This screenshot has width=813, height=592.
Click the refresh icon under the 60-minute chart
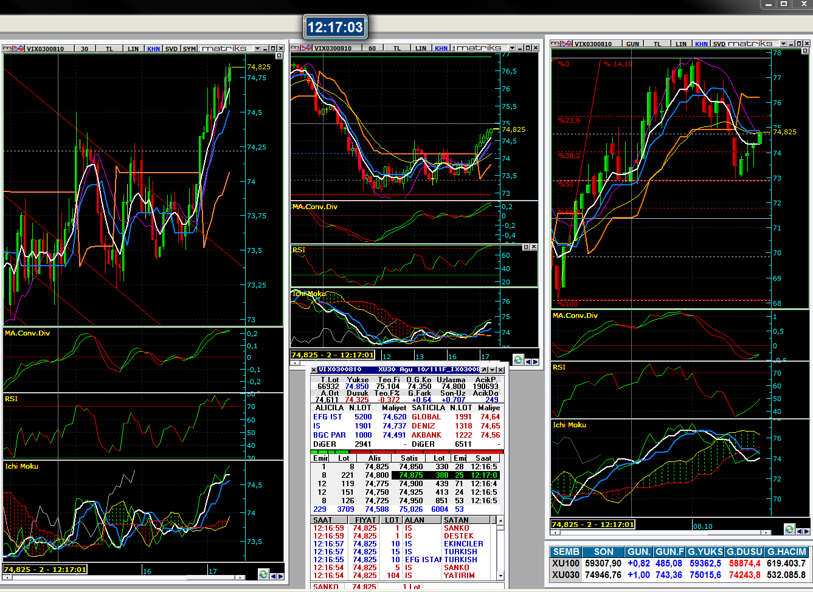(x=518, y=360)
